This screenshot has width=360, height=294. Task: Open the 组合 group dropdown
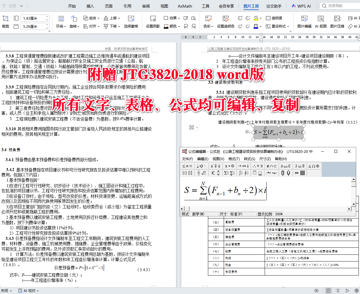tap(91, 18)
